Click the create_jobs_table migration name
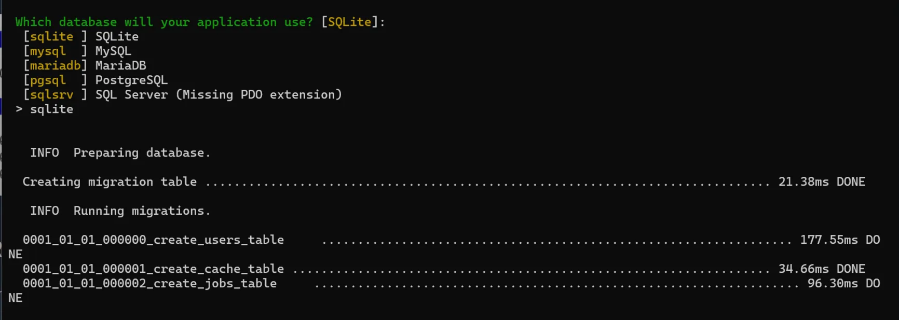The image size is (899, 320). (x=149, y=284)
